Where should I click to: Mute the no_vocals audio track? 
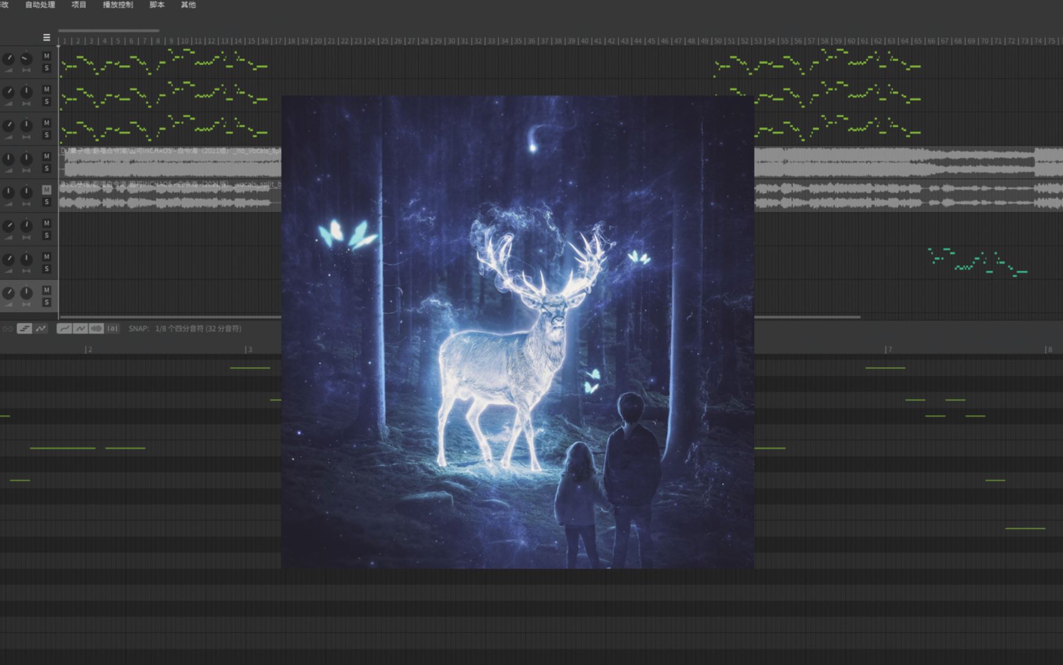pos(47,156)
